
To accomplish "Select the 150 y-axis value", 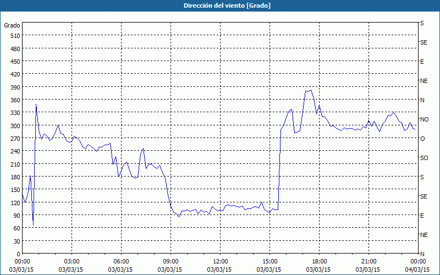I will click(x=15, y=190).
